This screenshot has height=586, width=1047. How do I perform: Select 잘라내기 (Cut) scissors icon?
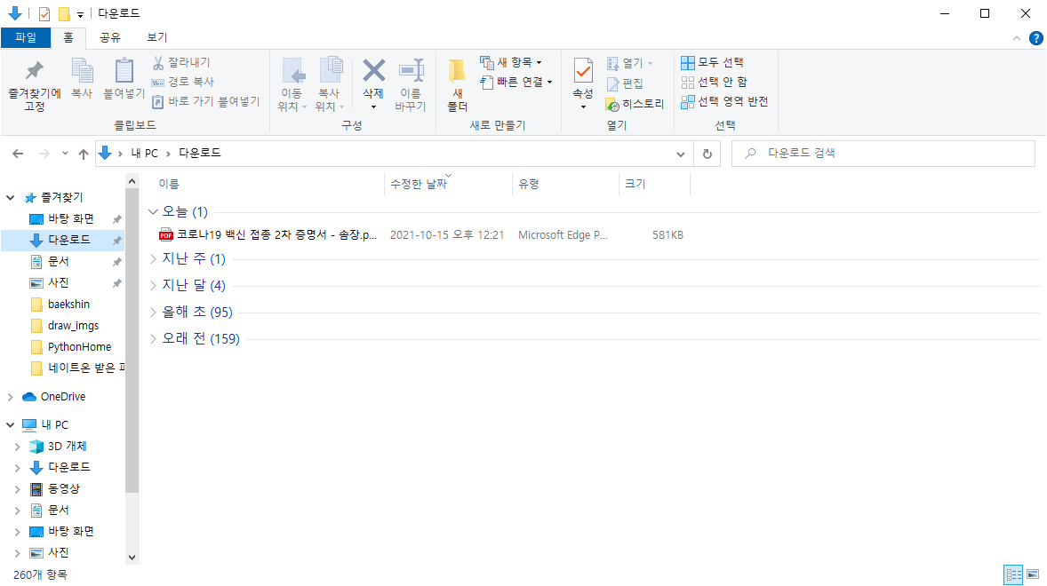tap(158, 63)
